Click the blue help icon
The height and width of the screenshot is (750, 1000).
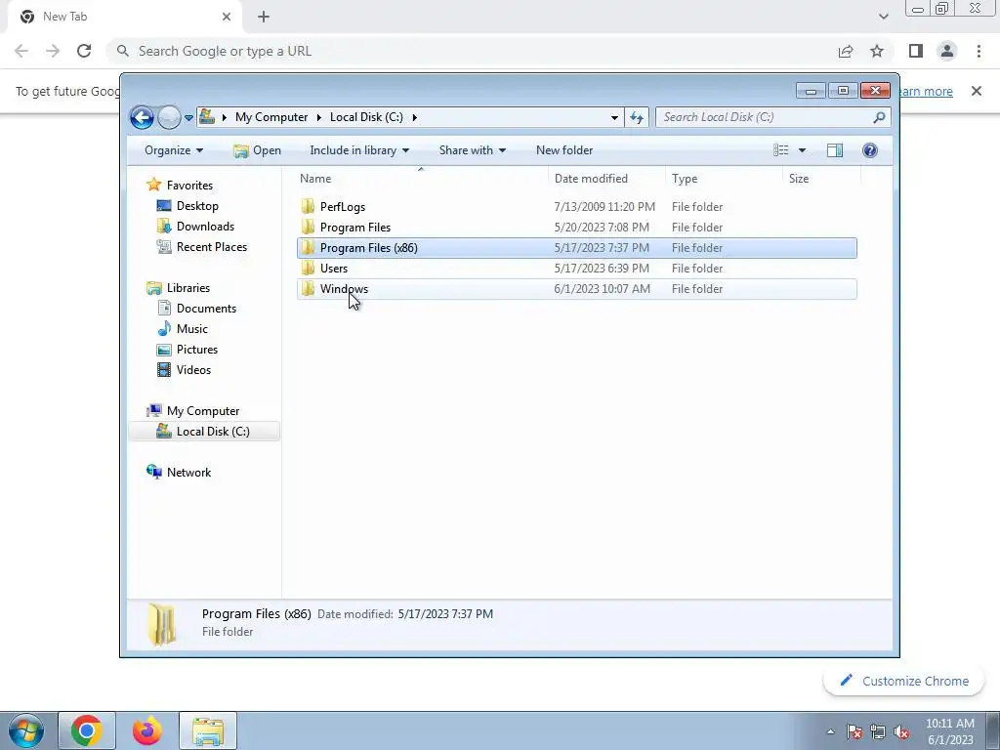870,150
